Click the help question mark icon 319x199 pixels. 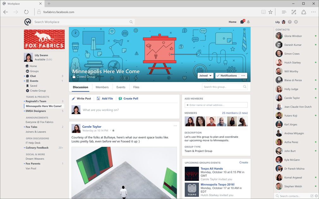(290, 22)
